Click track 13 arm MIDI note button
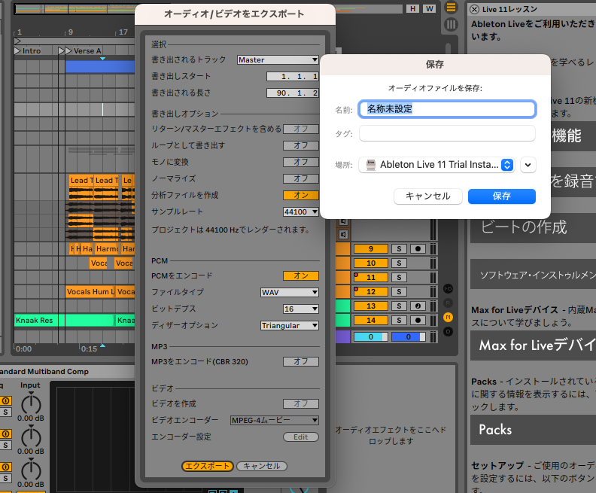Viewport: 596px width, 493px height. coord(418,306)
